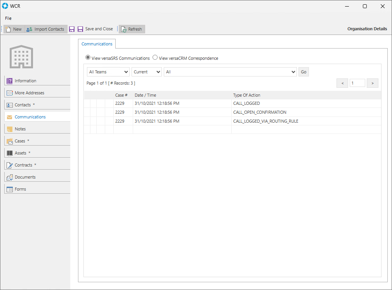Click the page number input field
Viewport: 392px width, 290px height.
tap(357, 83)
